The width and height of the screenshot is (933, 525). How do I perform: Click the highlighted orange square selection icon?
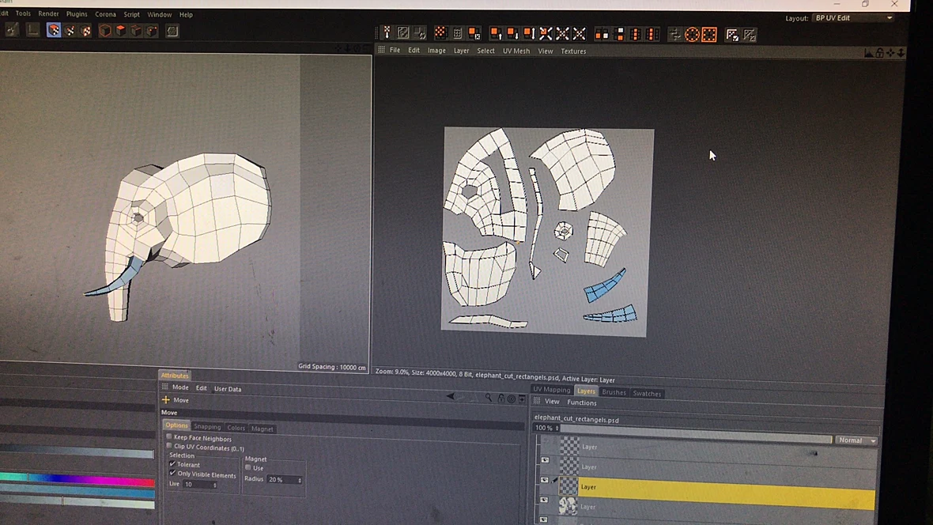(709, 35)
